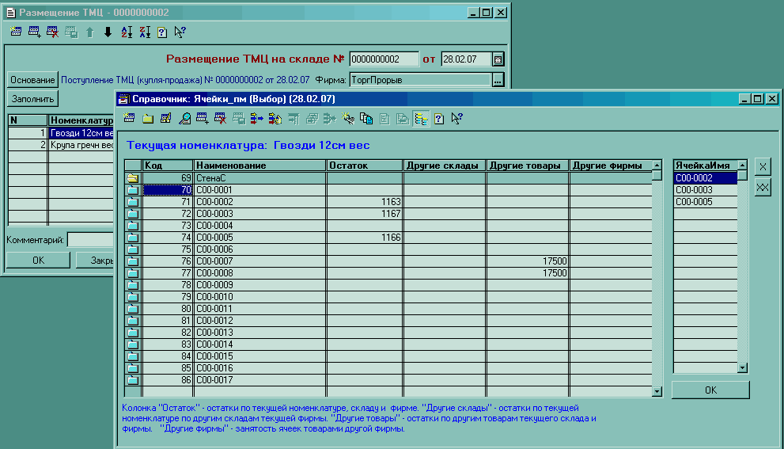The height and width of the screenshot is (449, 784).
Task: Remove selected cell with the X button
Action: pyautogui.click(x=763, y=167)
